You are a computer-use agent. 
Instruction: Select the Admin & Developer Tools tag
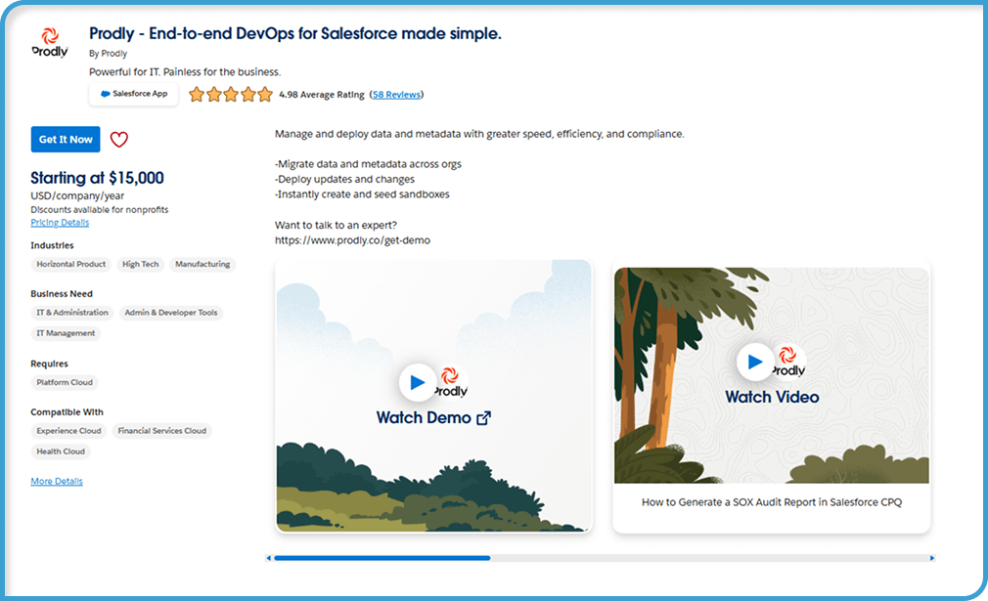tap(171, 313)
